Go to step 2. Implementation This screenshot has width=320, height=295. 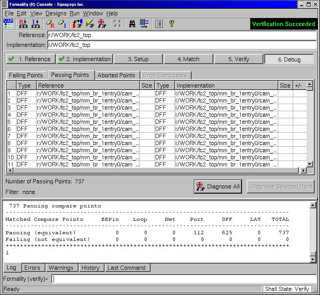tap(85, 59)
